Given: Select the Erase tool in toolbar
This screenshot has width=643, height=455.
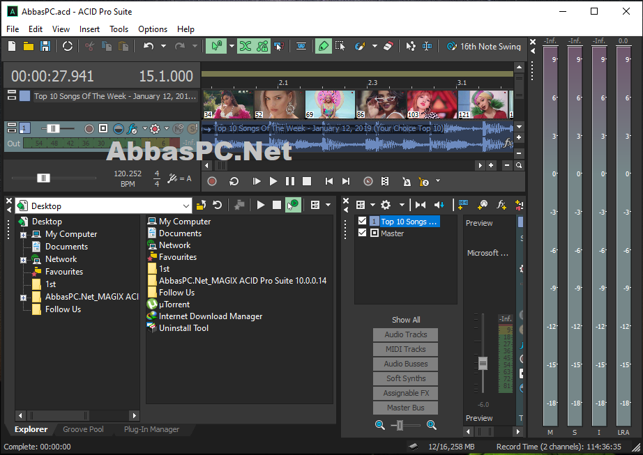Looking at the screenshot, I should coord(388,46).
